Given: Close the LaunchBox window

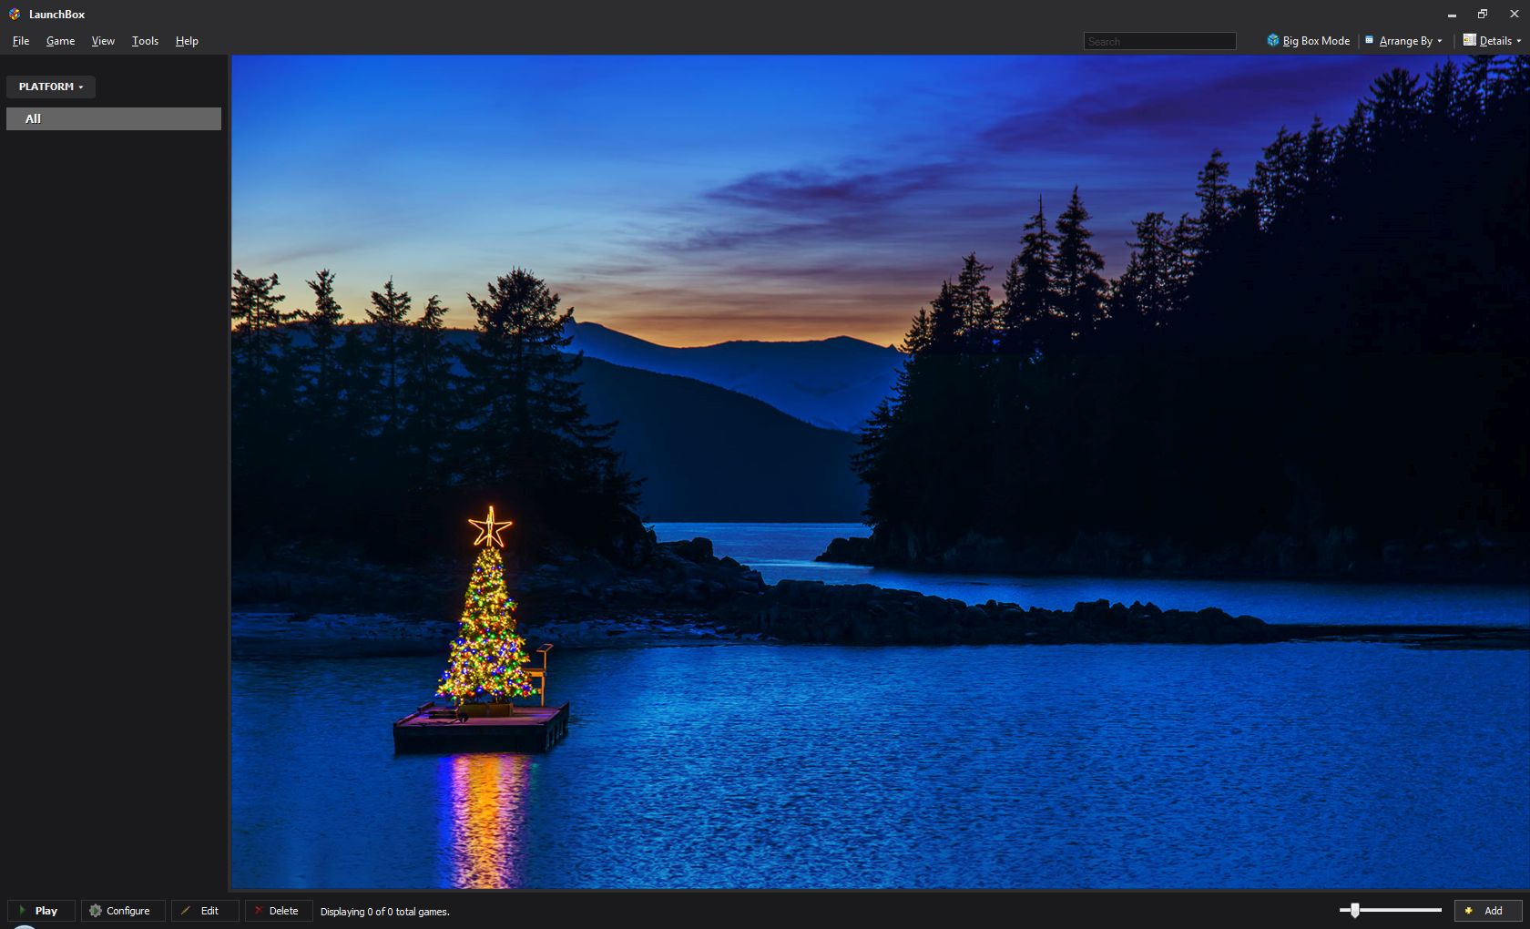Looking at the screenshot, I should click(x=1515, y=14).
